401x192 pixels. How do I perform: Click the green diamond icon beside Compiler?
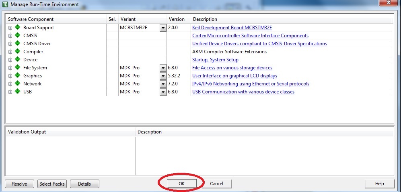(17, 51)
